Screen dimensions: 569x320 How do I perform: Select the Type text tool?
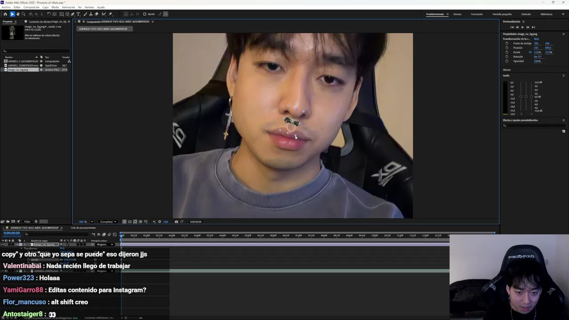[x=78, y=14]
